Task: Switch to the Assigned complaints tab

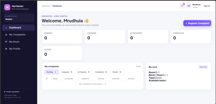Action: (67, 72)
